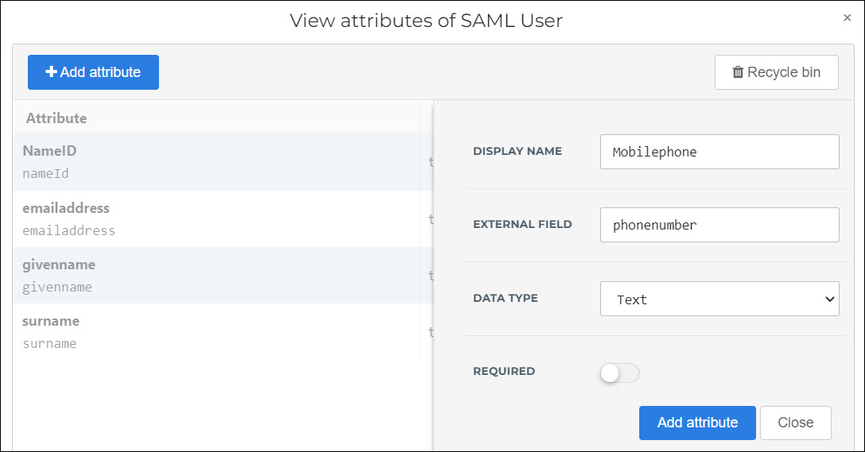Focus the External Field input with phonenumber
The width and height of the screenshot is (865, 452).
(x=720, y=225)
